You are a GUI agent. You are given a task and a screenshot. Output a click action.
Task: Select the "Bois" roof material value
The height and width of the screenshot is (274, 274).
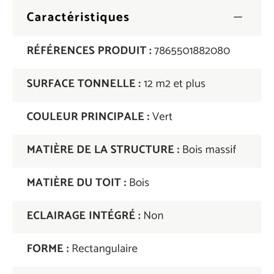coord(139,183)
